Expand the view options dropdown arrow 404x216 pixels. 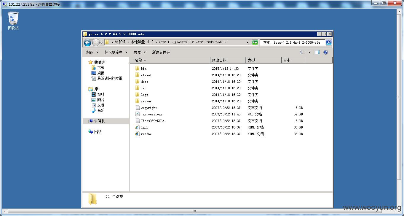(x=309, y=52)
